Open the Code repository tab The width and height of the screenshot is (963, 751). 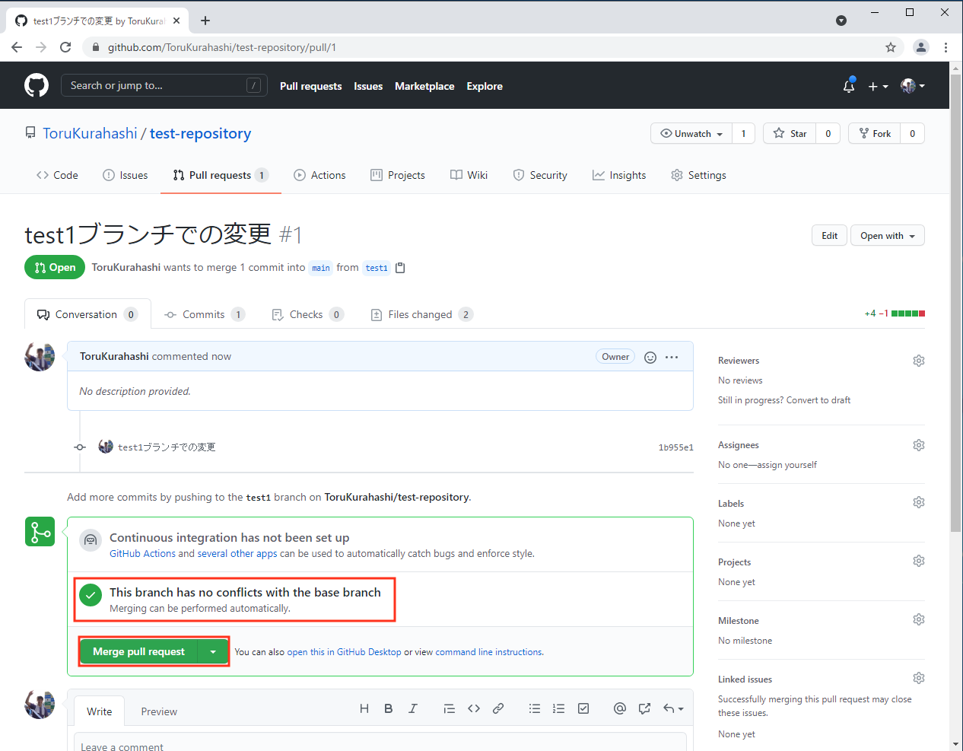[57, 175]
